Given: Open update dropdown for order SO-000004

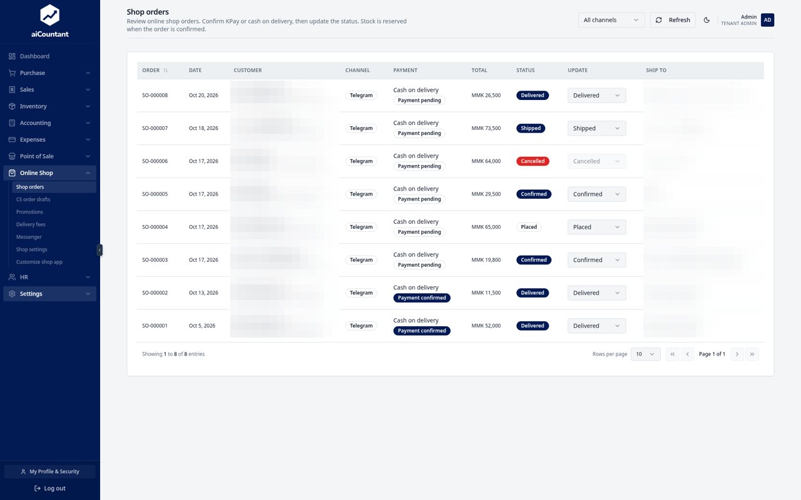Looking at the screenshot, I should pos(596,227).
